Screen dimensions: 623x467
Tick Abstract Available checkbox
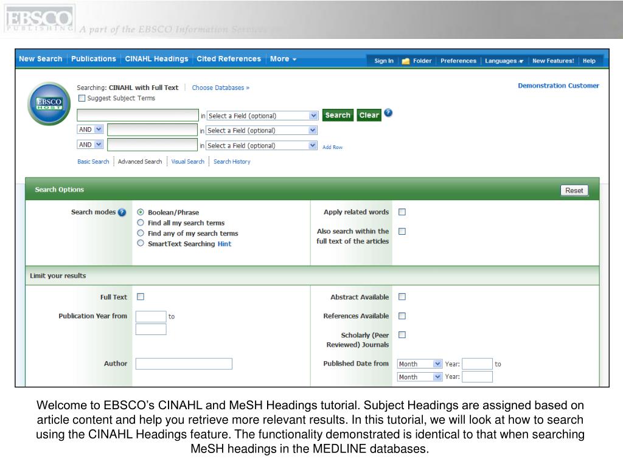402,297
